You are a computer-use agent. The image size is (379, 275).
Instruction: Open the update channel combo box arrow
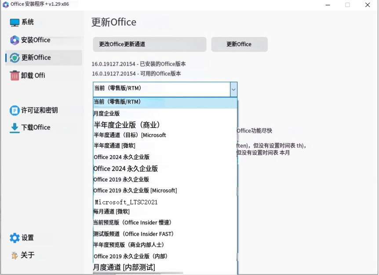(233, 89)
